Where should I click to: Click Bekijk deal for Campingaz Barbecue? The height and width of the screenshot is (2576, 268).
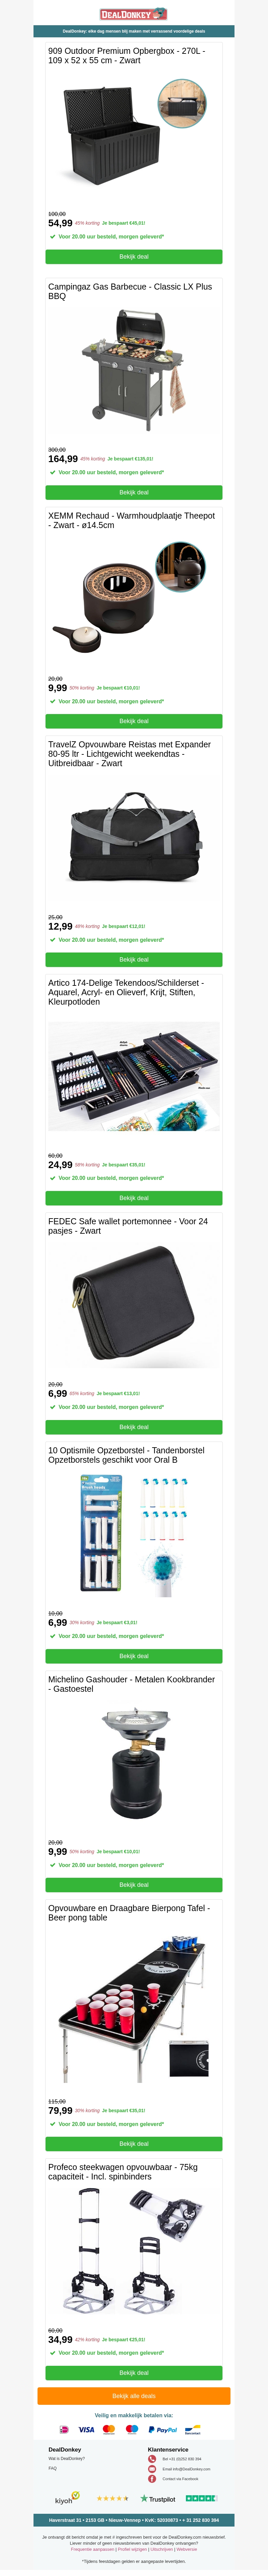click(134, 492)
